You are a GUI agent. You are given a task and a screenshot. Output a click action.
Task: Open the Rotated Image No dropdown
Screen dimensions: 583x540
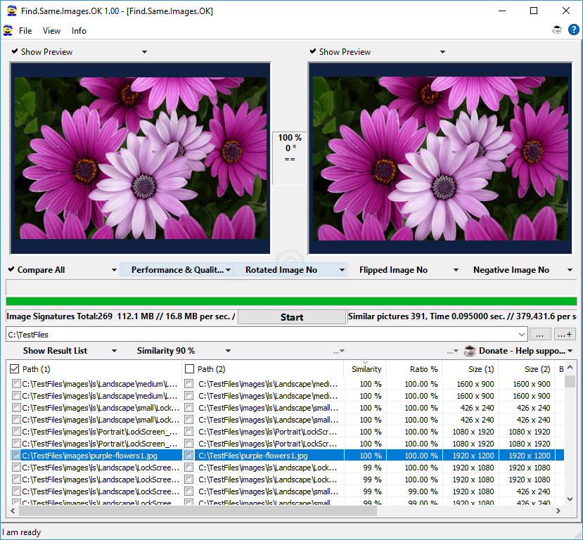342,270
